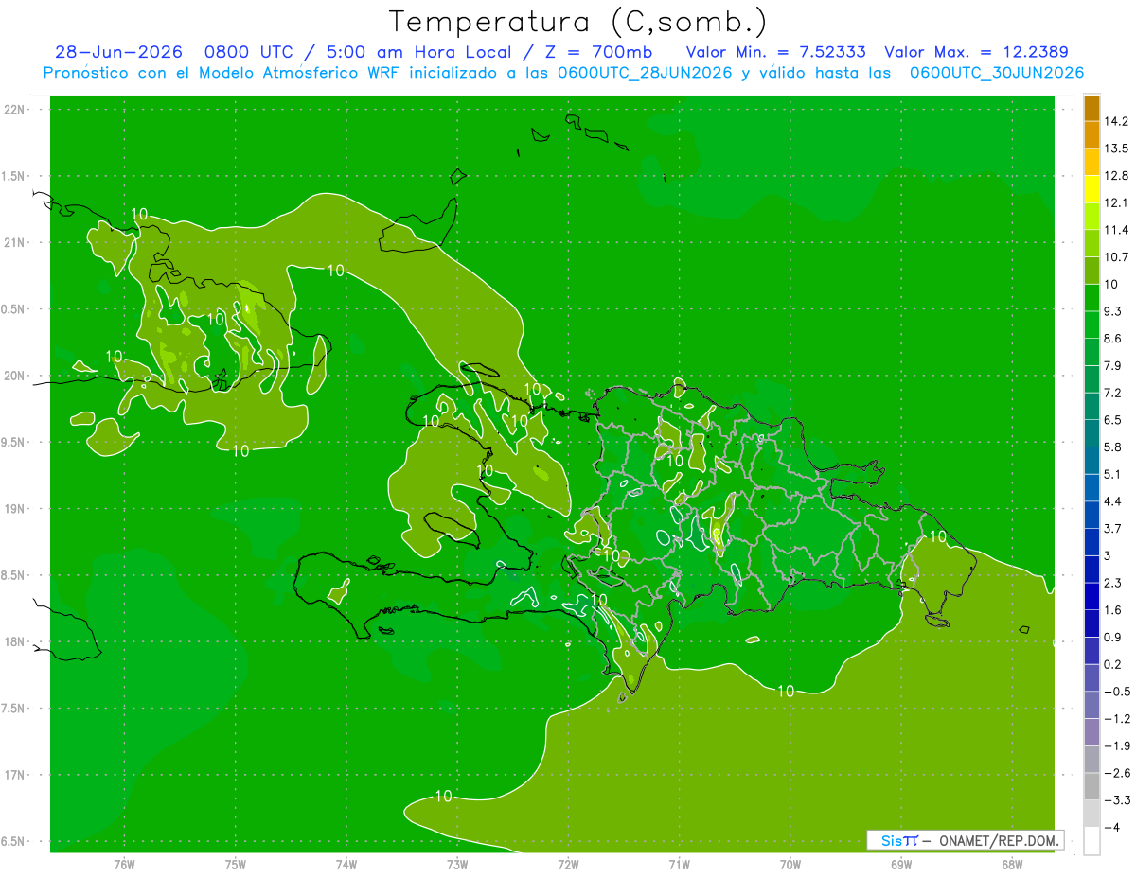Viewport: 1136px width, 877px height.
Task: Pick the yellow swatch between 12.1 and 12.8
Action: 1092,188
